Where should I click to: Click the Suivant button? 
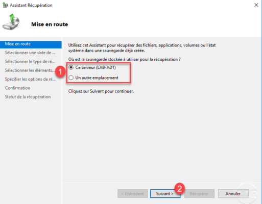165,194
